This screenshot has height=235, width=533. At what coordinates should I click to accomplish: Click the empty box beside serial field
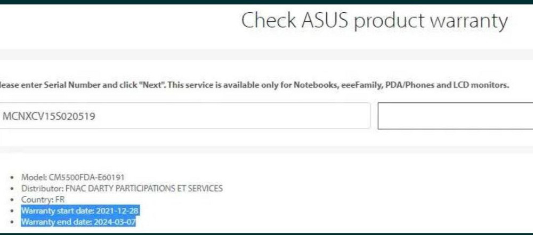[455, 116]
